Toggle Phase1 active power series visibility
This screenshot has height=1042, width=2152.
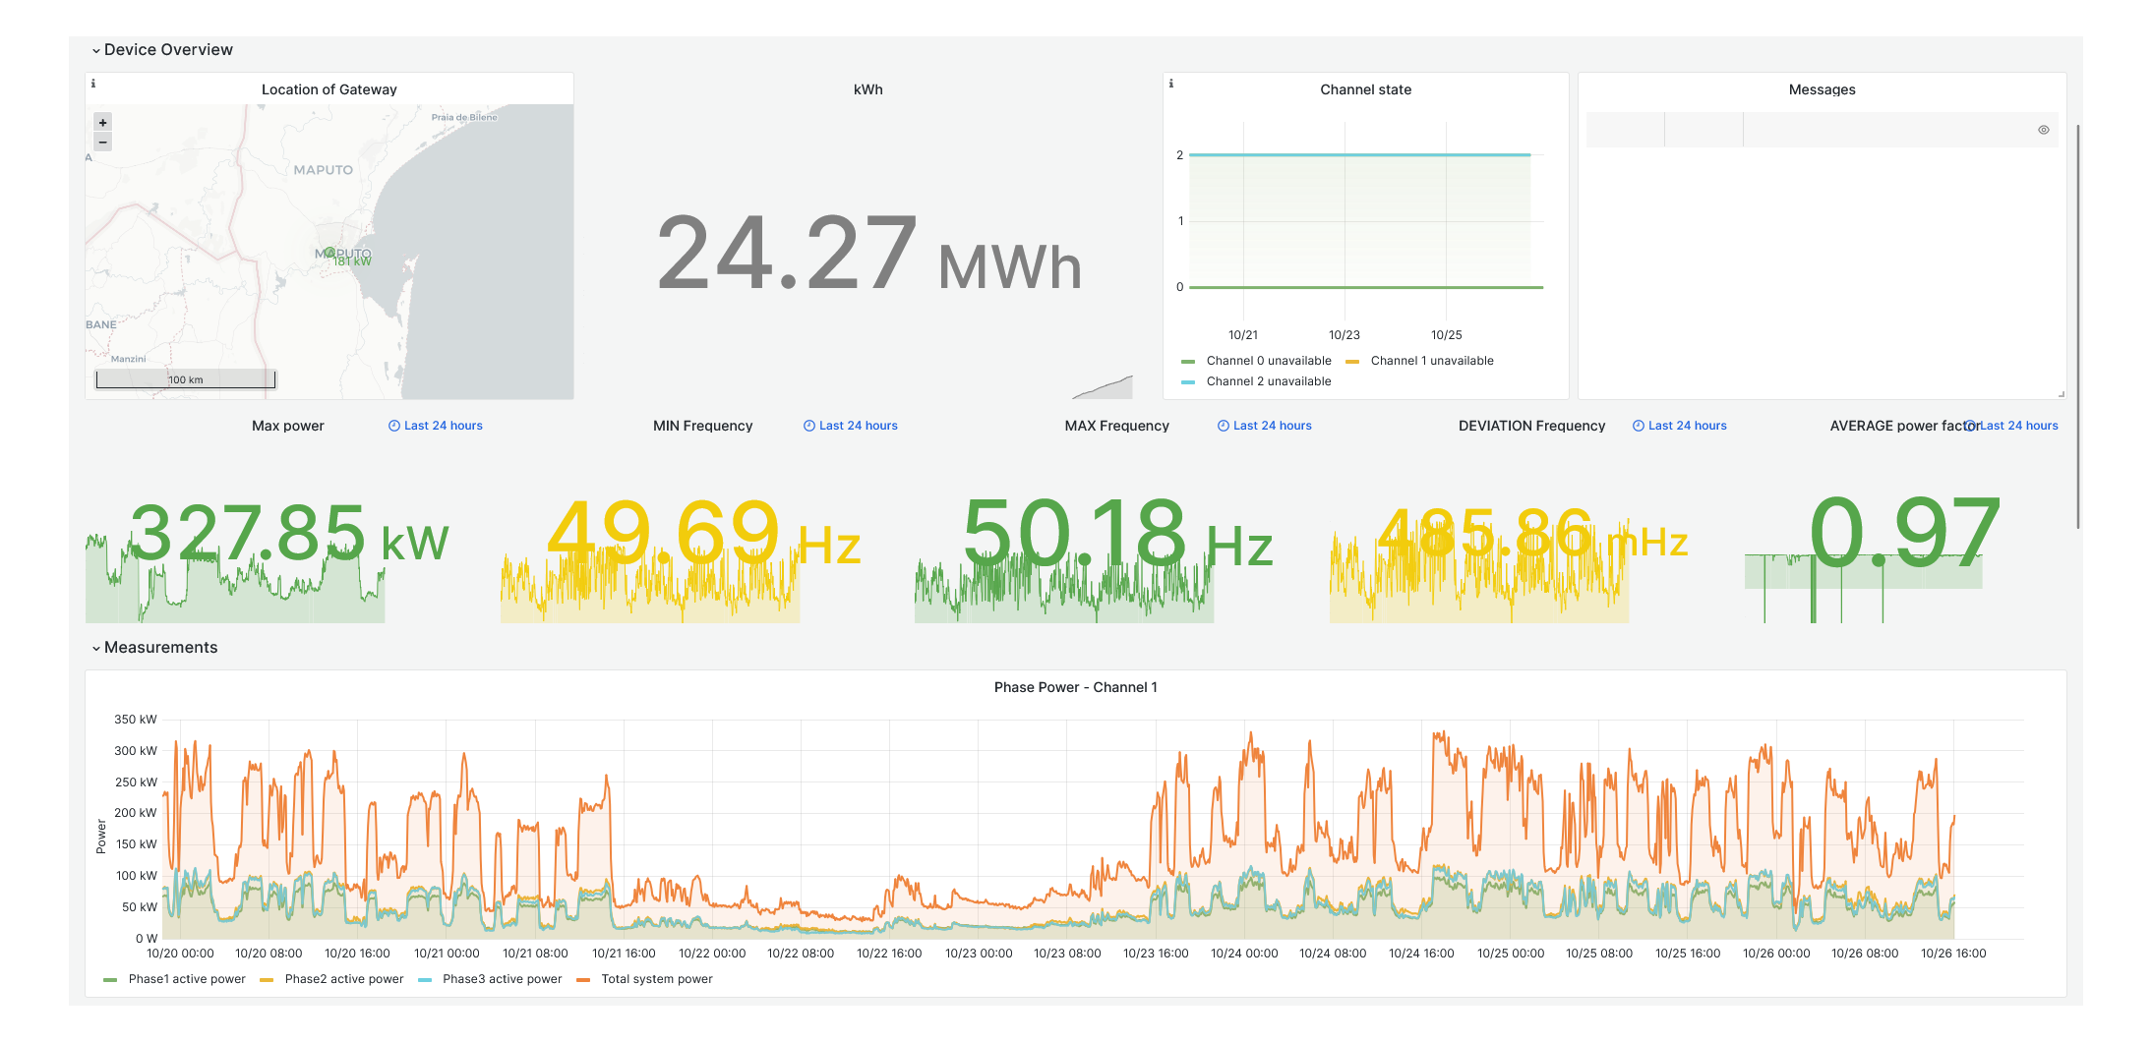(x=187, y=979)
